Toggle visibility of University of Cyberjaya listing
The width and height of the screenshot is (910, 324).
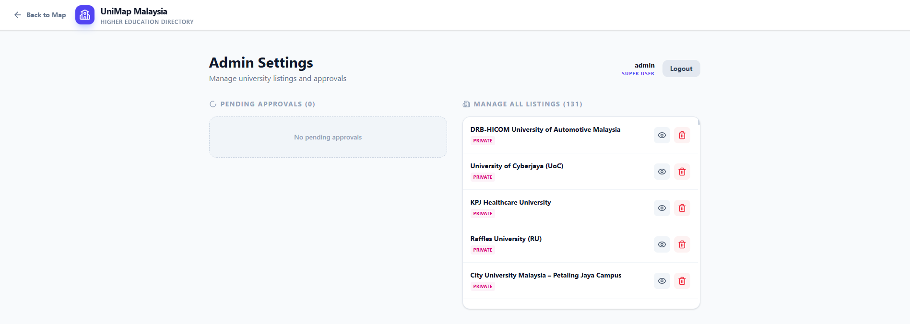point(662,172)
